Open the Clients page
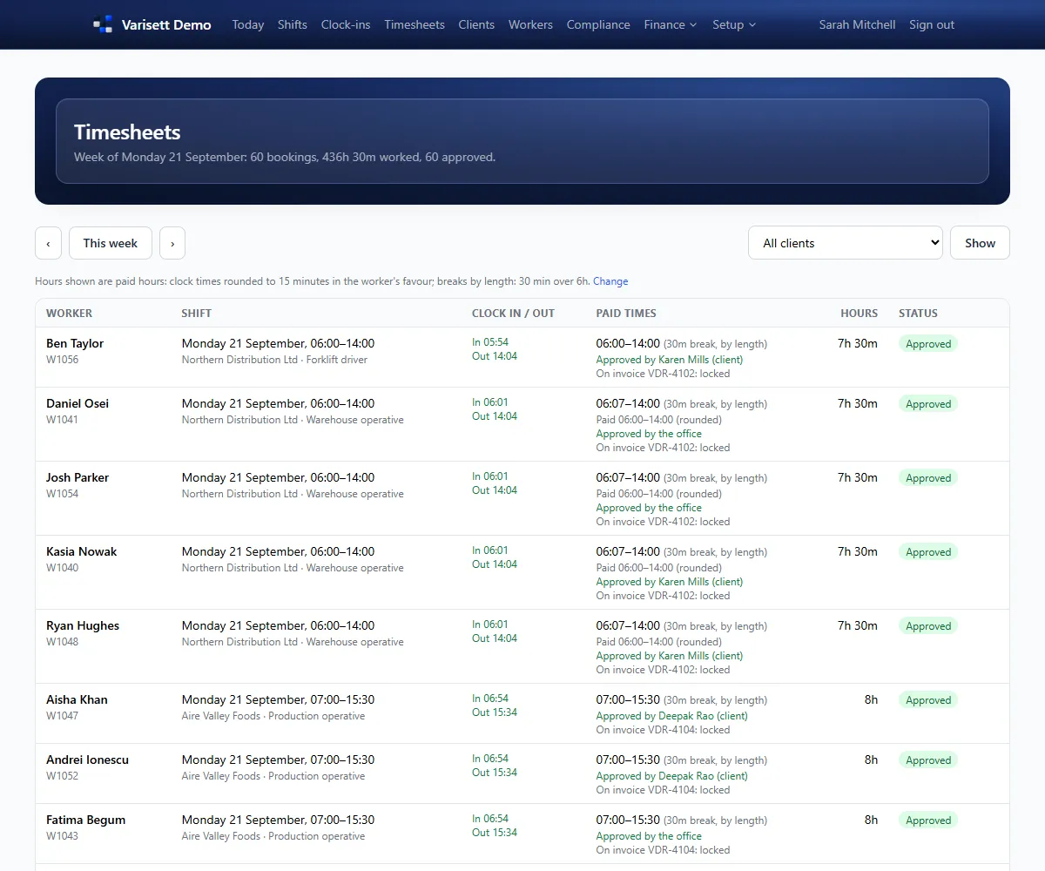The image size is (1045, 871). pos(476,24)
